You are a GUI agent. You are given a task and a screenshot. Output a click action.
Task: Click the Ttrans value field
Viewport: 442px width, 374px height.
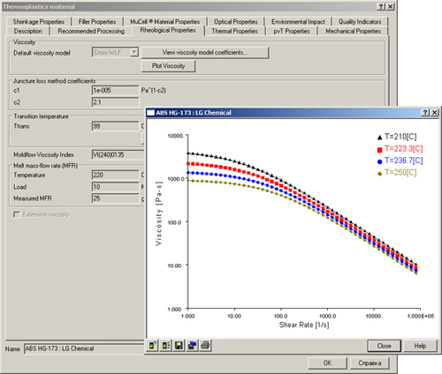[x=115, y=126]
